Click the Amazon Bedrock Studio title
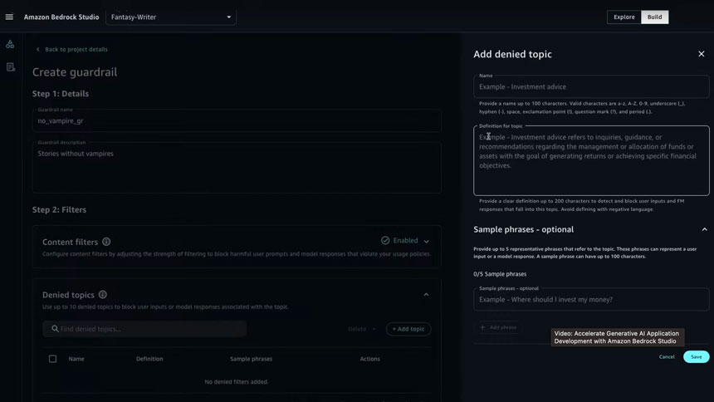 [61, 17]
